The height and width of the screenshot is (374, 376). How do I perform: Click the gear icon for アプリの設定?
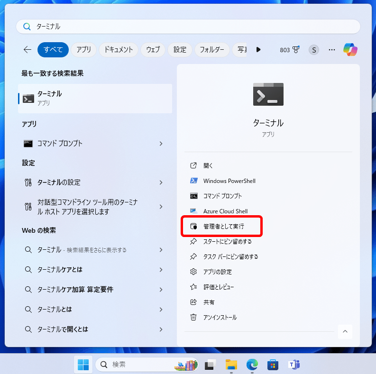(x=193, y=272)
